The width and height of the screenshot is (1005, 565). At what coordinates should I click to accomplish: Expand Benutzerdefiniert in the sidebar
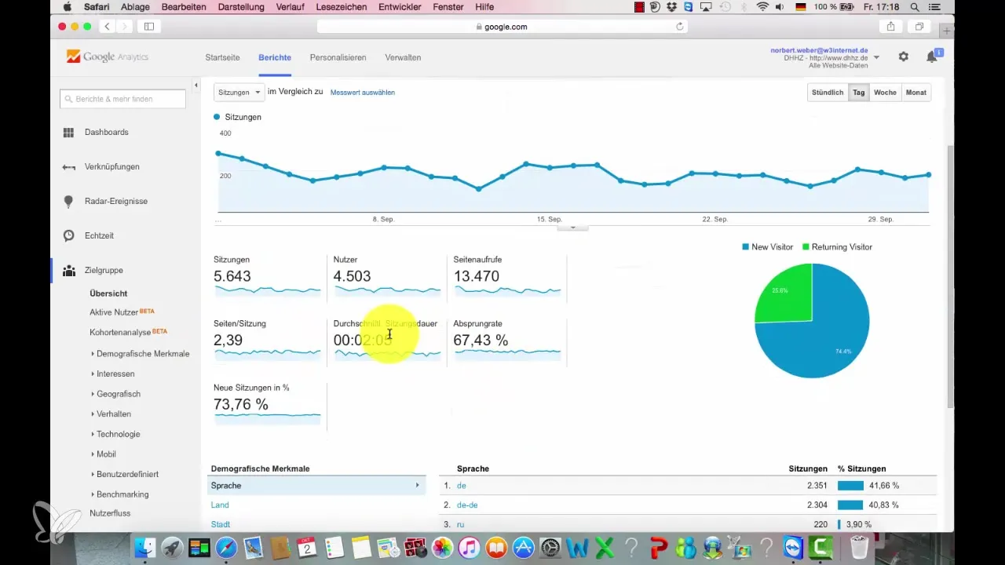tap(126, 475)
